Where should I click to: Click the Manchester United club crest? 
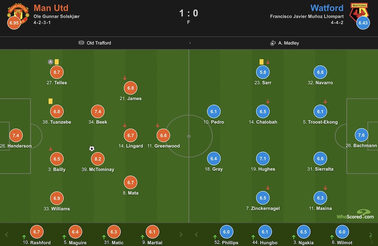[19, 13]
